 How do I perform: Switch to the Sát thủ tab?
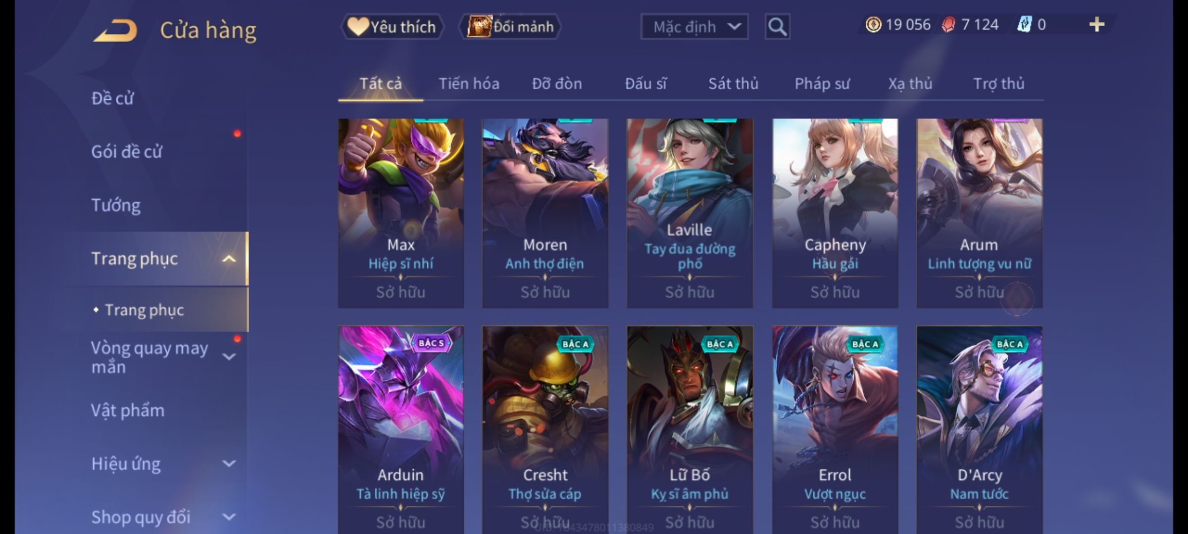(733, 84)
